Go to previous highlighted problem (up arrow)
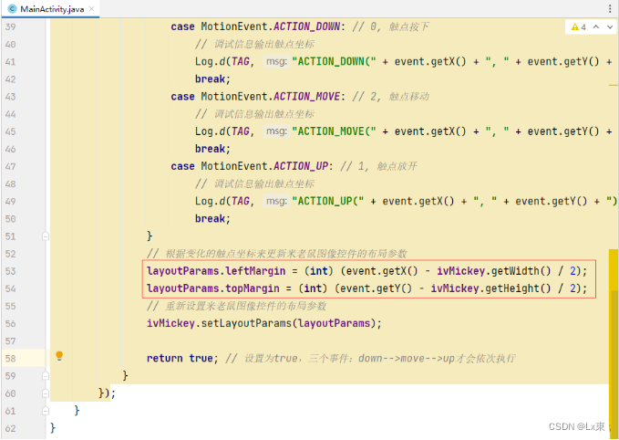 point(596,26)
